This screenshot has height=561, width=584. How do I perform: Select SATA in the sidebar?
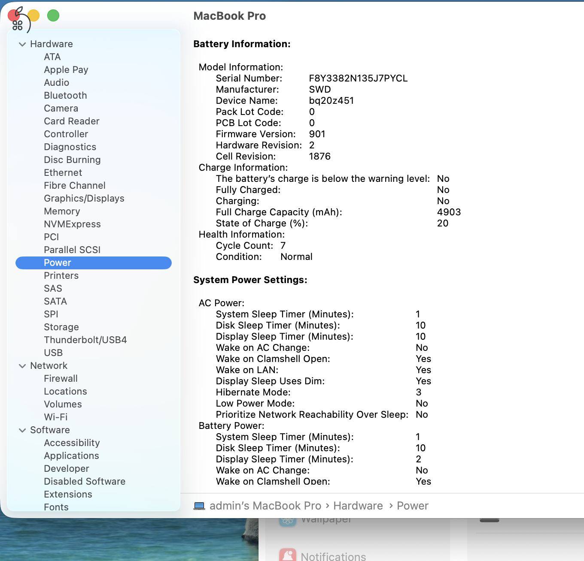click(55, 302)
